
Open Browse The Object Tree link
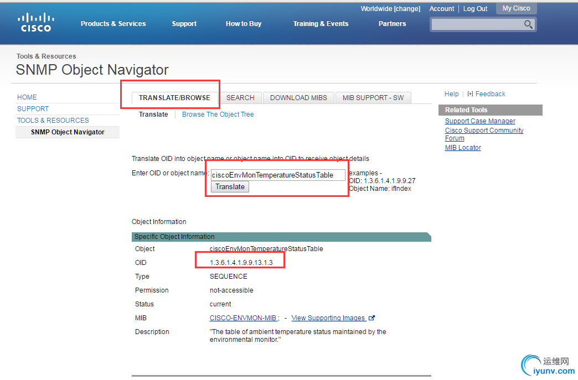218,114
